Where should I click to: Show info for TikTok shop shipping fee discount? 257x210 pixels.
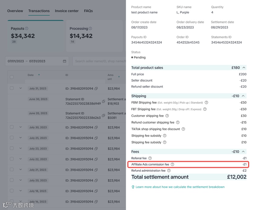click(x=184, y=129)
